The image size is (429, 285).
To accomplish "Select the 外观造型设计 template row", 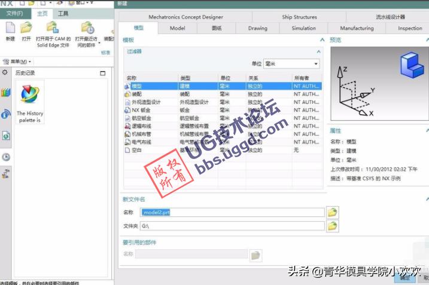I will pos(223,102).
